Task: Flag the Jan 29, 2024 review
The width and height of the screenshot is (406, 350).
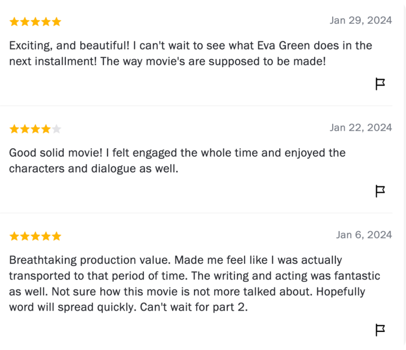Action: pyautogui.click(x=380, y=84)
